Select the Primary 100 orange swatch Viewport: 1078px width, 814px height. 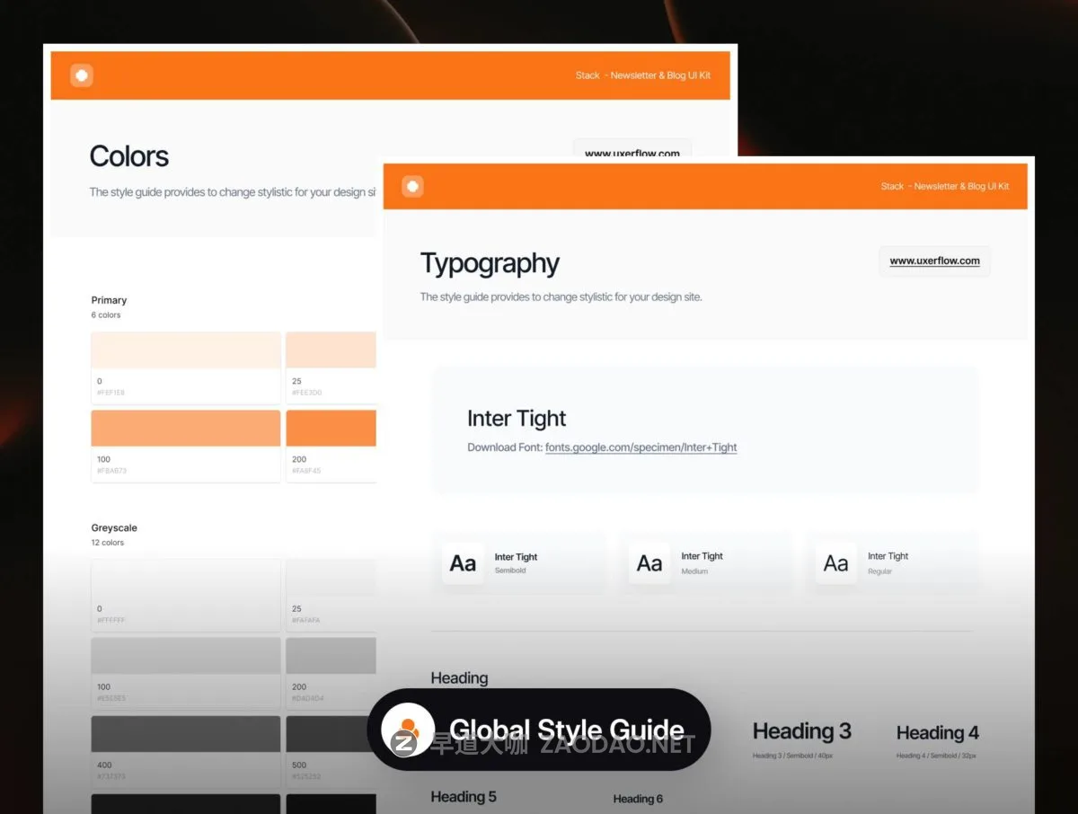click(x=186, y=429)
